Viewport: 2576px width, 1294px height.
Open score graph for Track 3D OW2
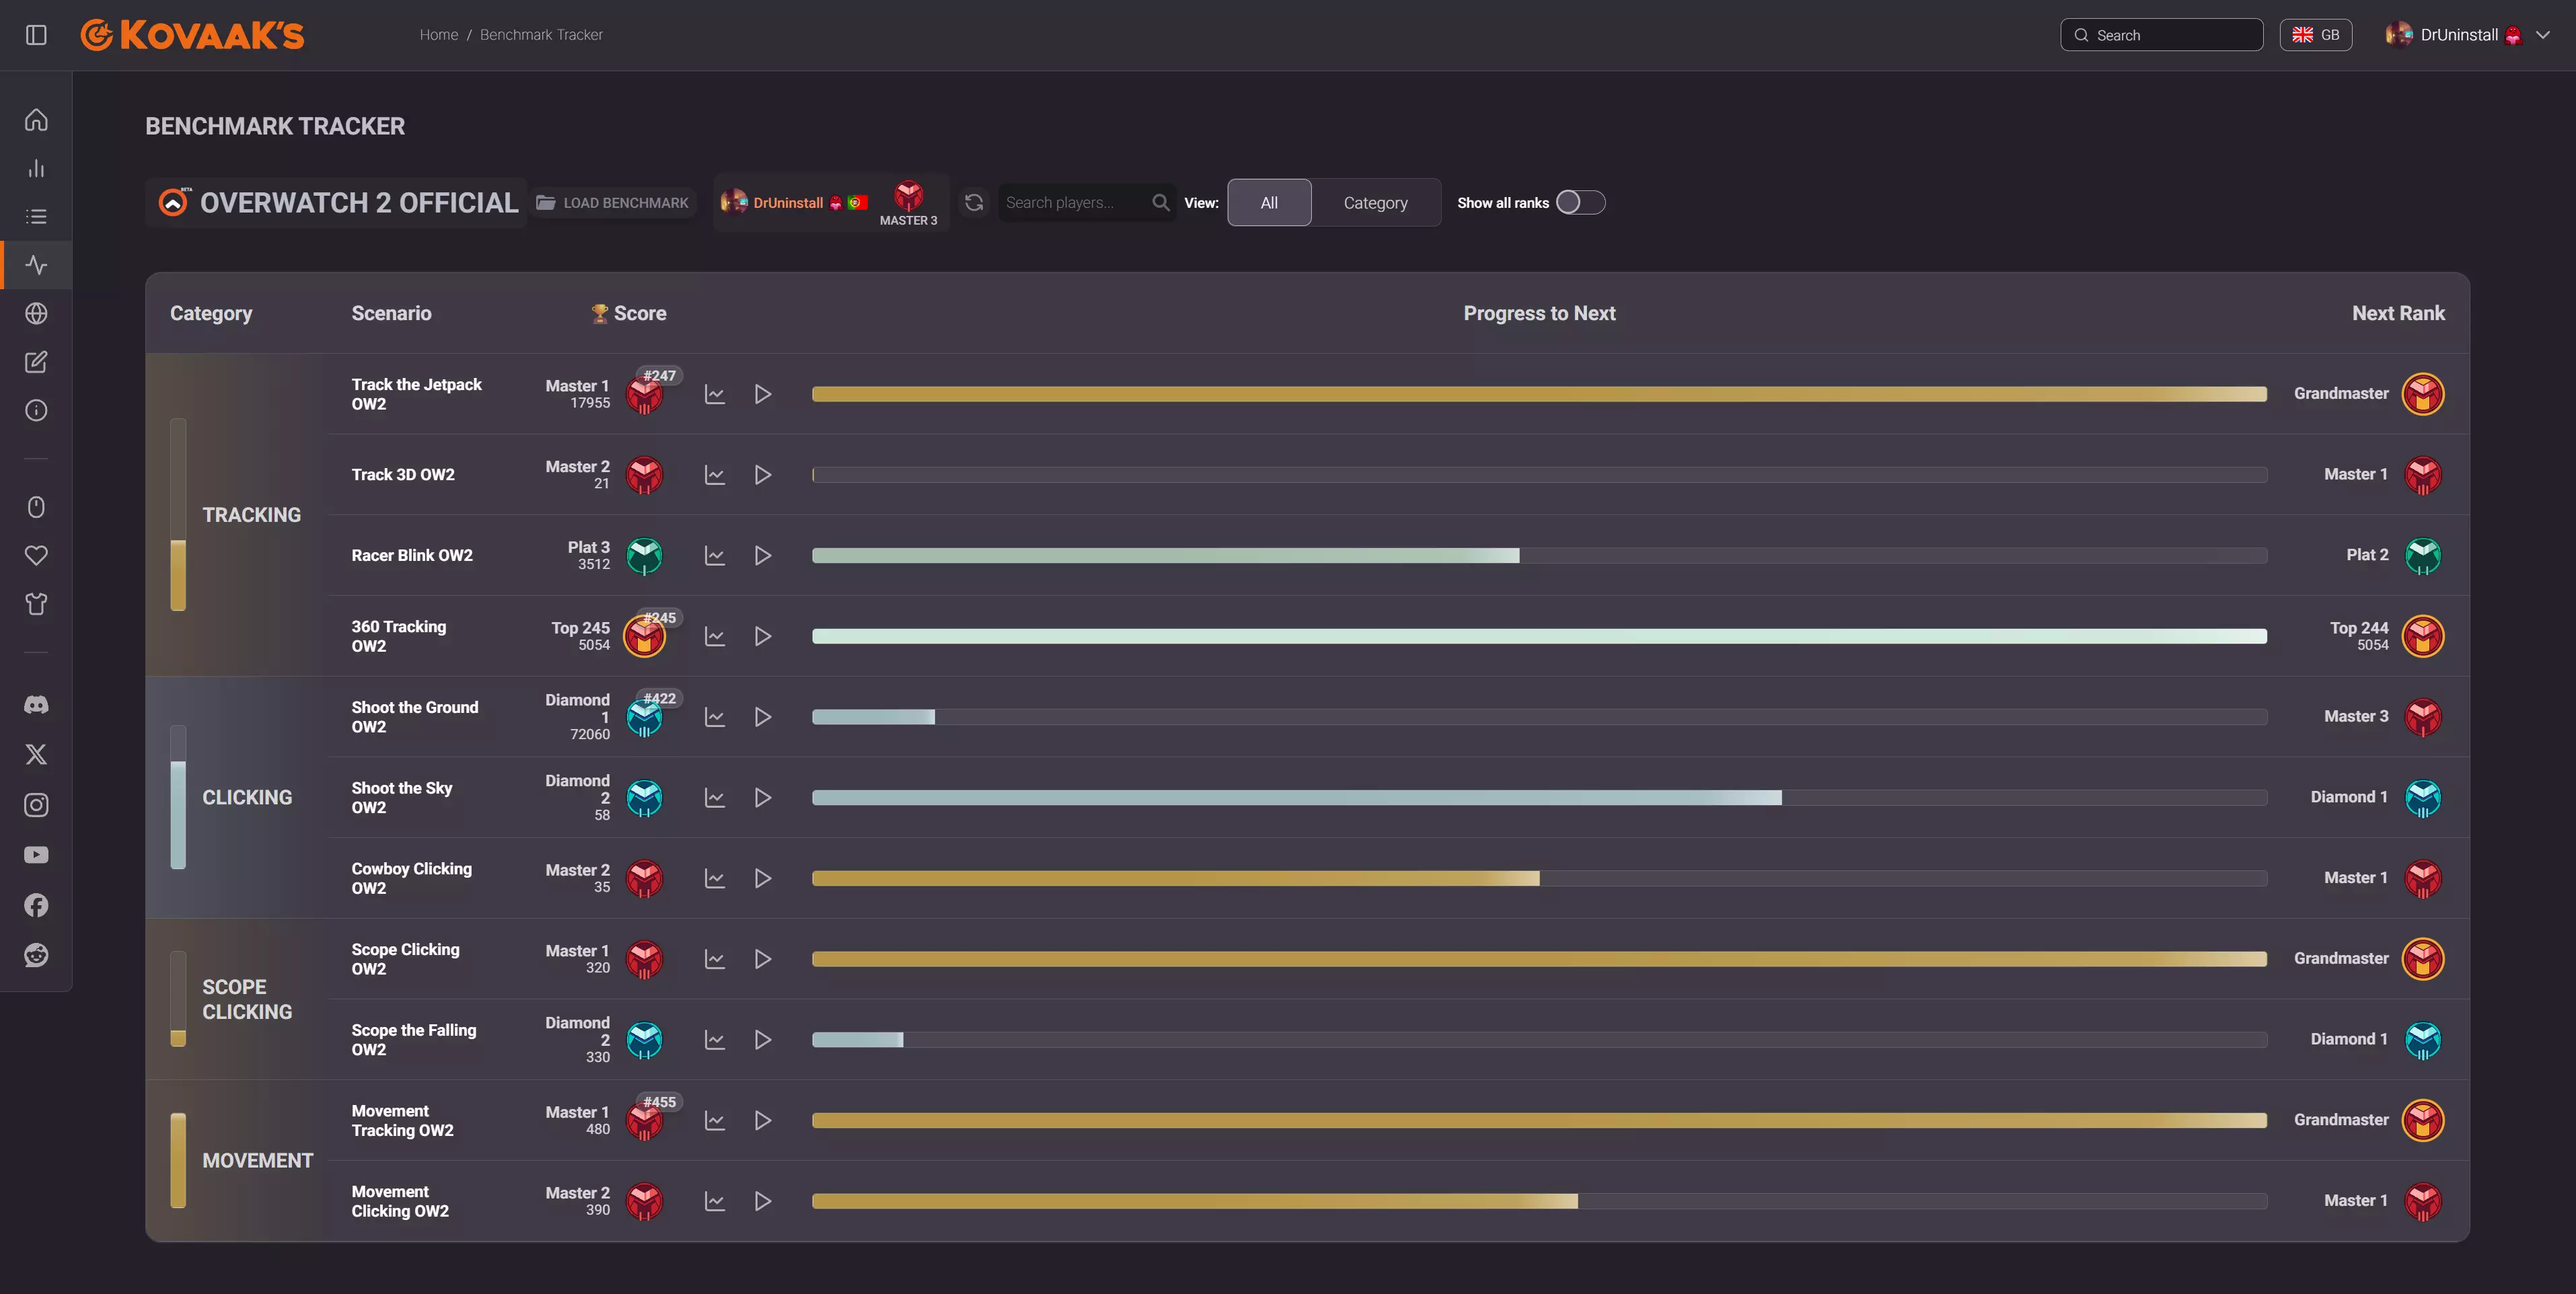click(714, 475)
